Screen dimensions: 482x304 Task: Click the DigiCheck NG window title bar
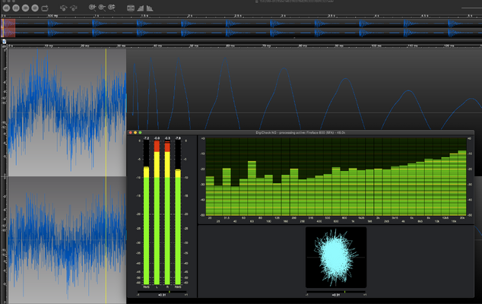(x=300, y=132)
